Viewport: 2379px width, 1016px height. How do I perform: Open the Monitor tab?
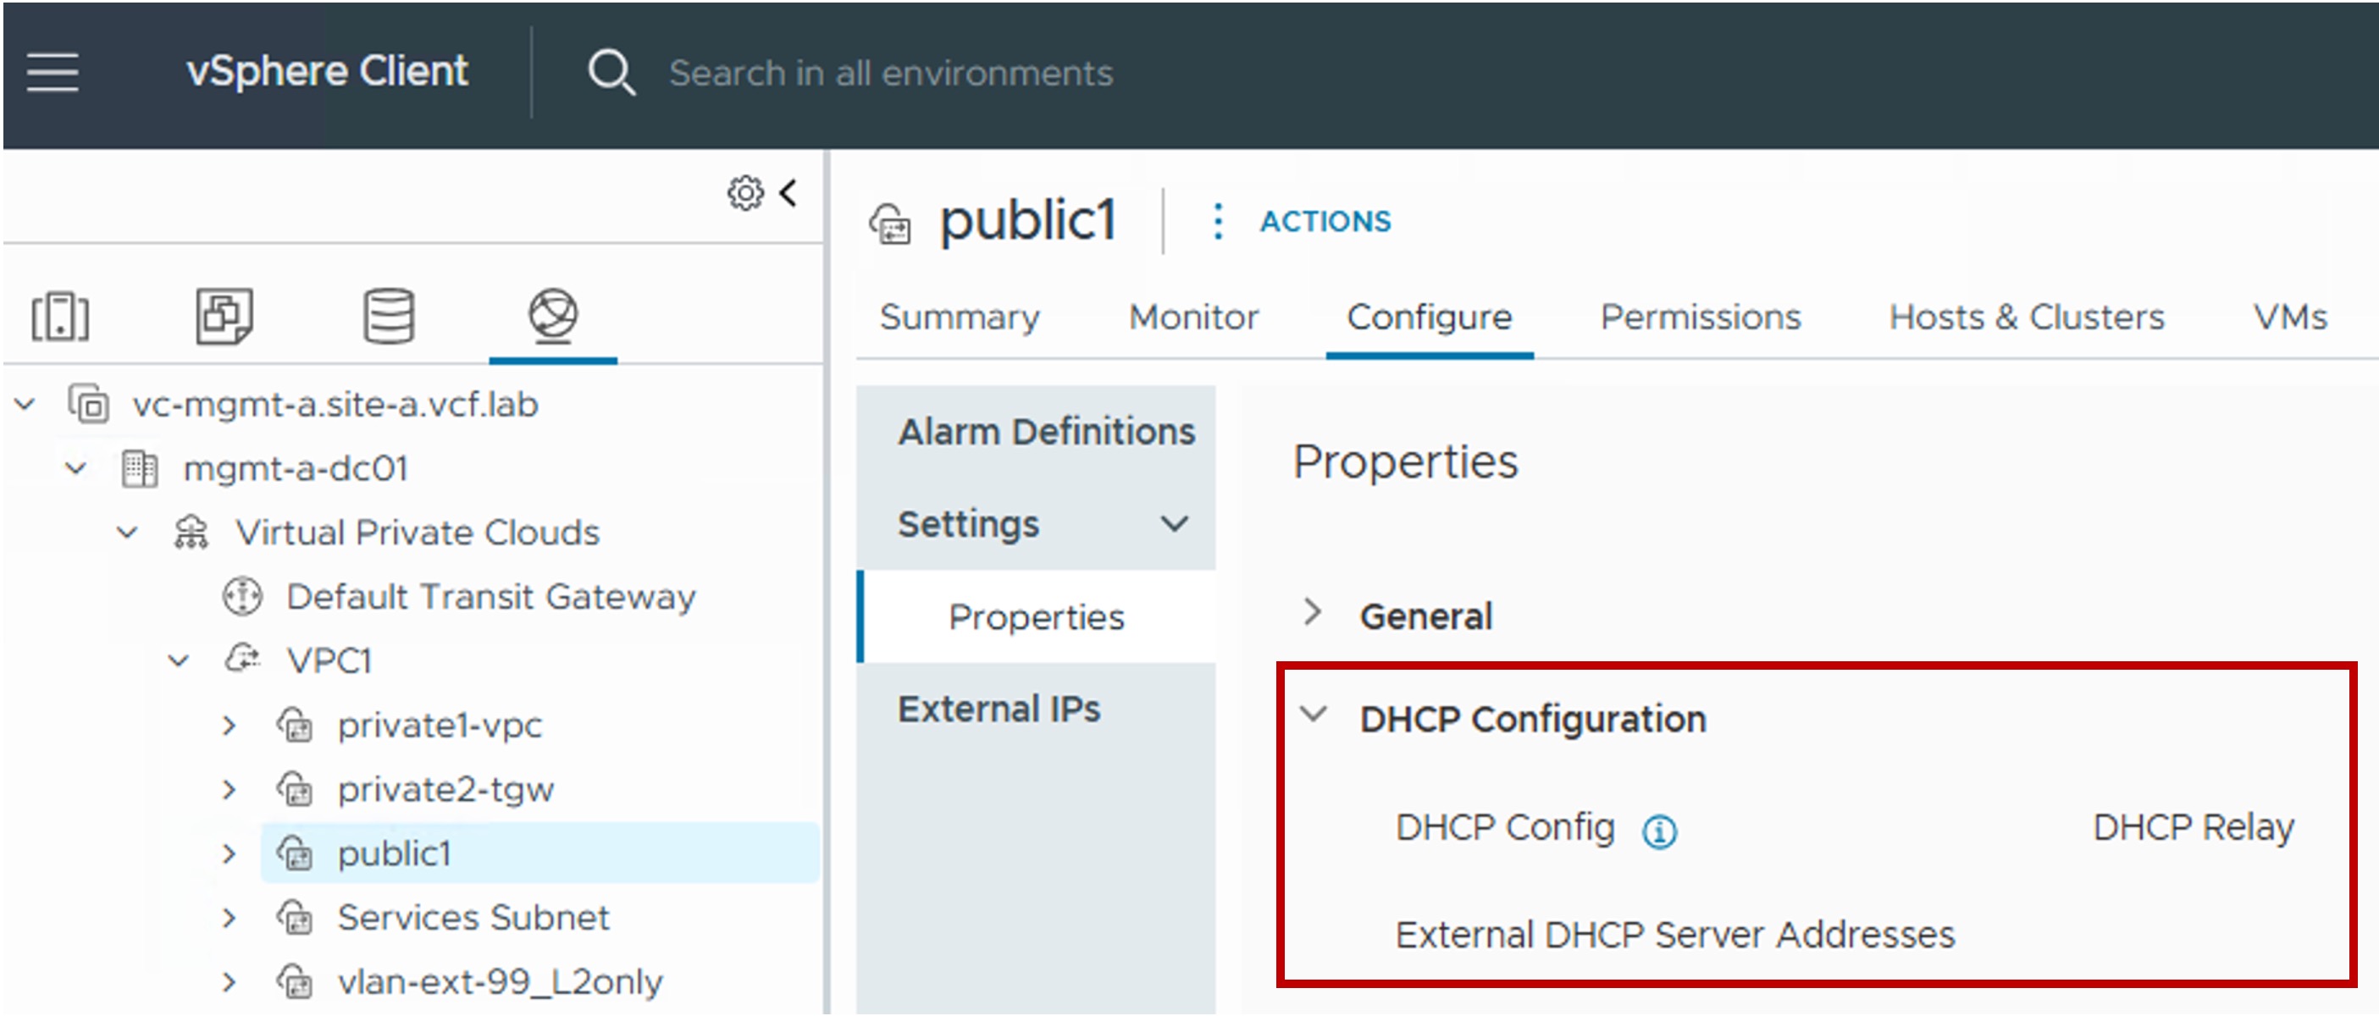(1193, 317)
